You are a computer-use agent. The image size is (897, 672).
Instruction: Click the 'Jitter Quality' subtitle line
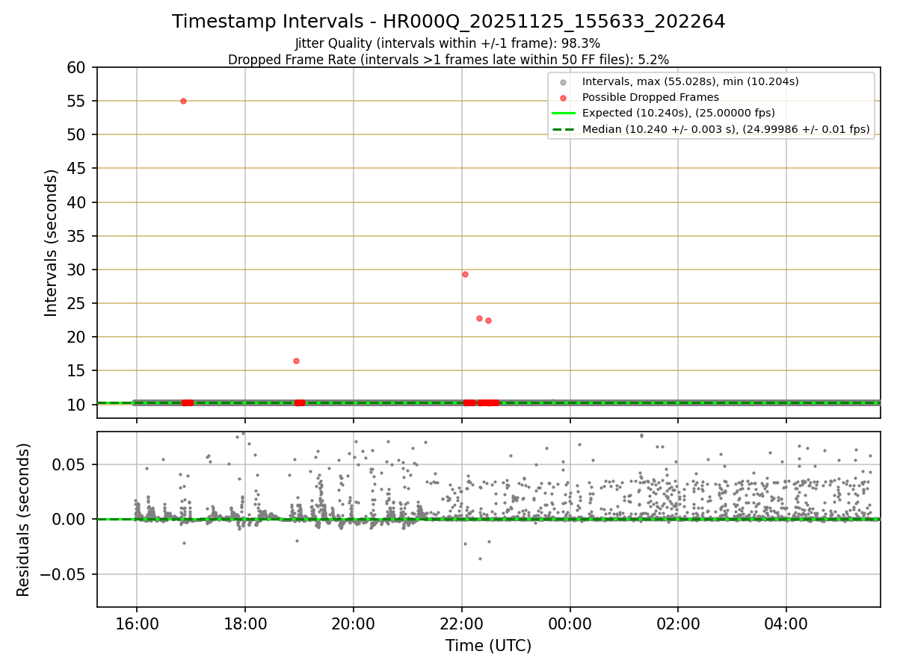448,43
